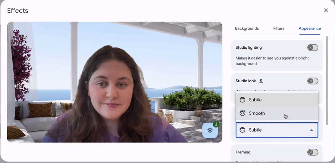Open the applied effects layers button
The width and height of the screenshot is (335, 163).
pyautogui.click(x=210, y=130)
